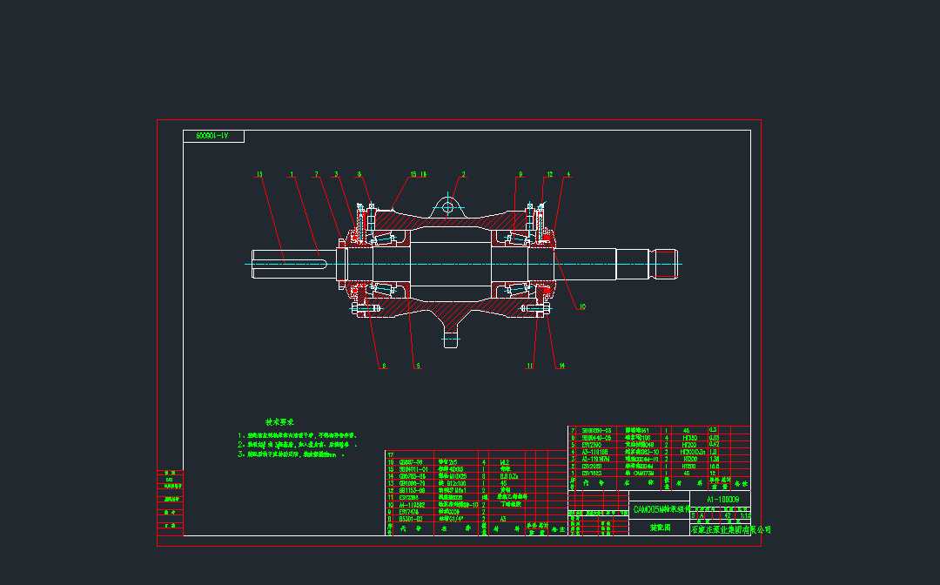Screen dimensions: 940x585
Task: Click the CAM005M轴承组件 title text
Action: point(662,509)
